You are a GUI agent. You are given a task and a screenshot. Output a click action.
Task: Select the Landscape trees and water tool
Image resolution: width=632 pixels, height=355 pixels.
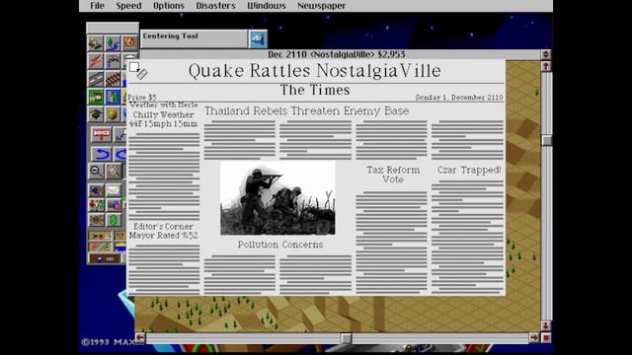[113, 43]
